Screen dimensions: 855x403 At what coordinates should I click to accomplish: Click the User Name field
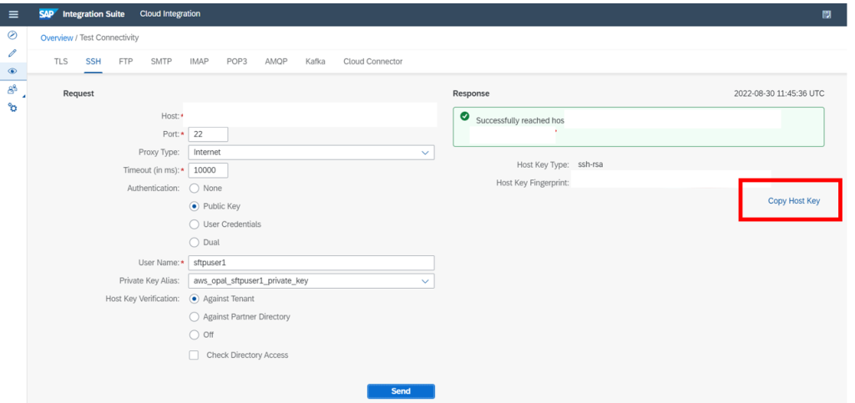(311, 263)
